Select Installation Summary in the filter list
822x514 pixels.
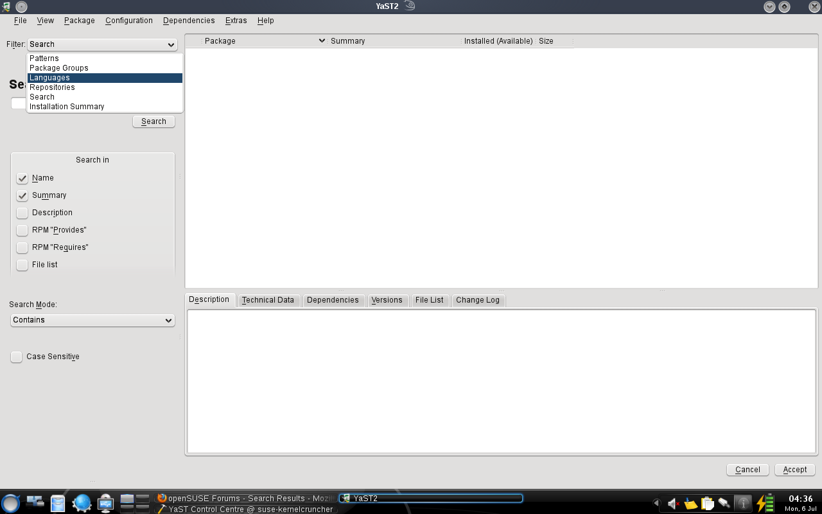pos(105,107)
